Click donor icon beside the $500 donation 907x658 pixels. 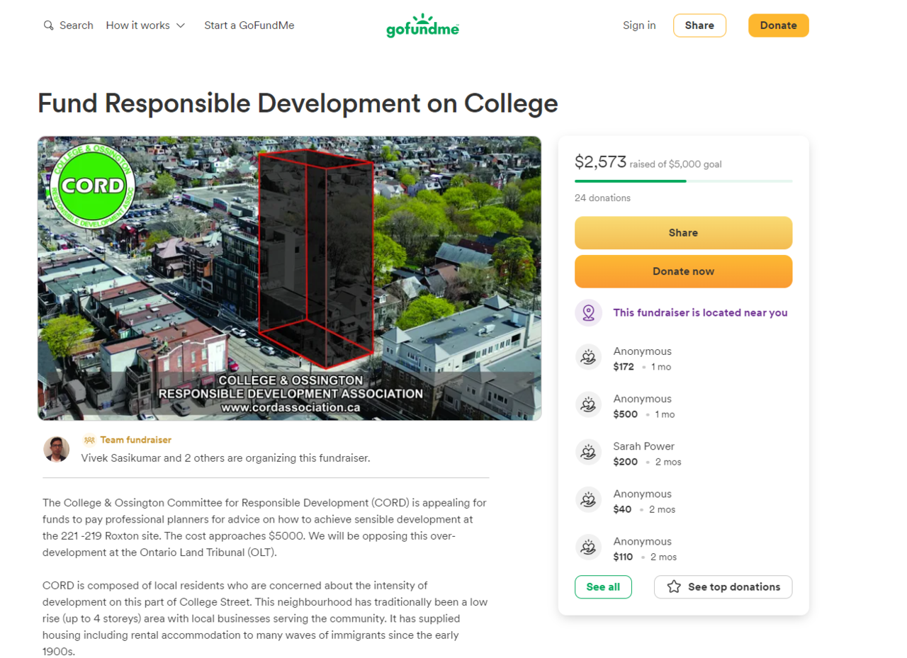pos(588,406)
